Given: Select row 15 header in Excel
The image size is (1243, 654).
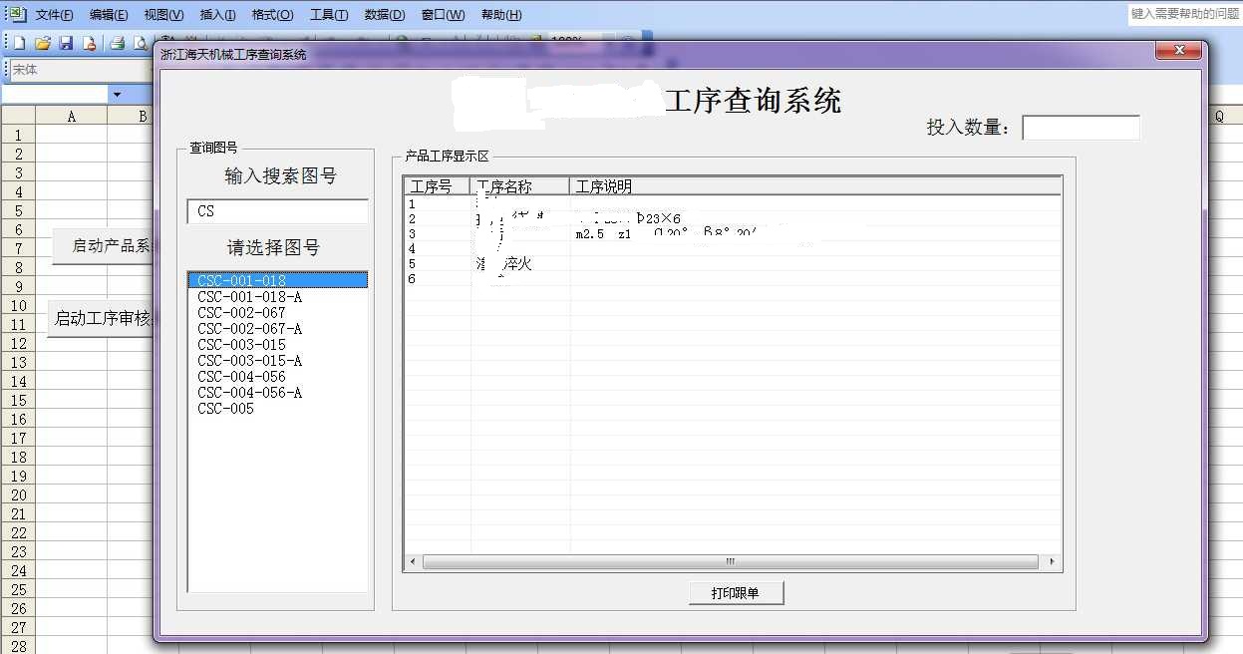Looking at the screenshot, I should [18, 400].
